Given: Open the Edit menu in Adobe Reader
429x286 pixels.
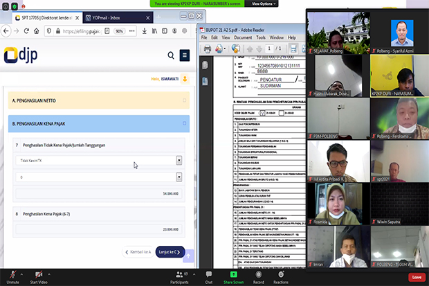Looking at the screenshot, I should point(214,37).
